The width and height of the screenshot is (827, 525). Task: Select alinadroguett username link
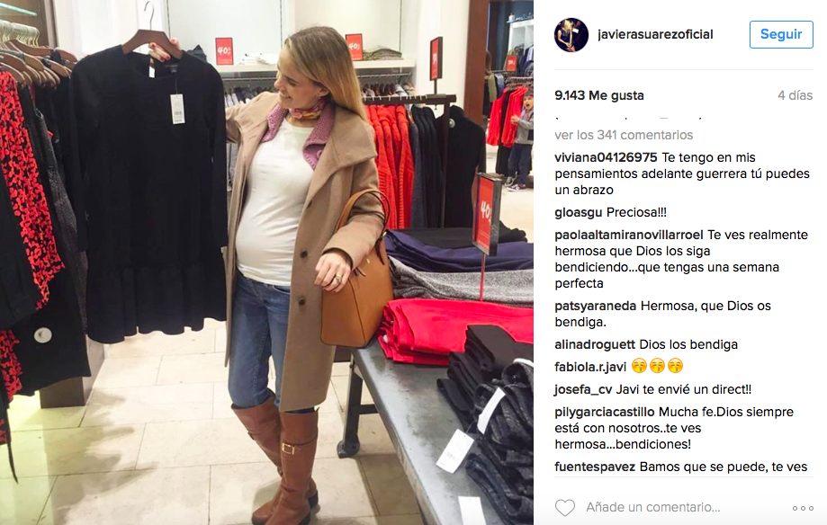[595, 344]
